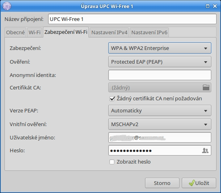Image resolution: width=221 pixels, height=193 pixels.
Task: Click the Storno button
Action: (162, 183)
